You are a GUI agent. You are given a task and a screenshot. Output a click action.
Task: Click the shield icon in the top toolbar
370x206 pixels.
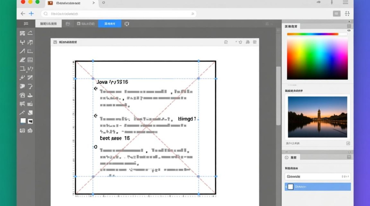point(127,24)
